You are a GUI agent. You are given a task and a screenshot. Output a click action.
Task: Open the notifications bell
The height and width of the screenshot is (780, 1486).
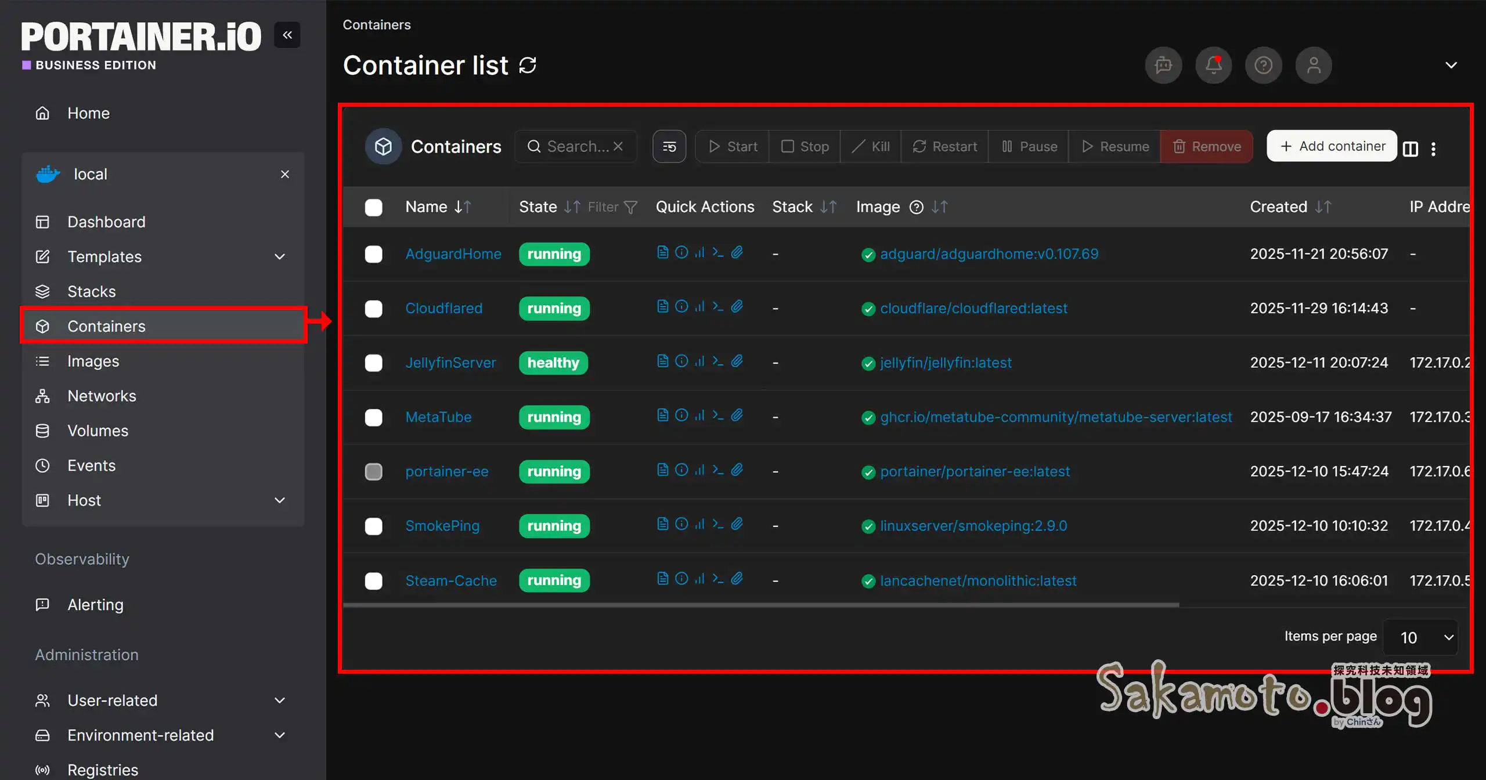point(1213,65)
